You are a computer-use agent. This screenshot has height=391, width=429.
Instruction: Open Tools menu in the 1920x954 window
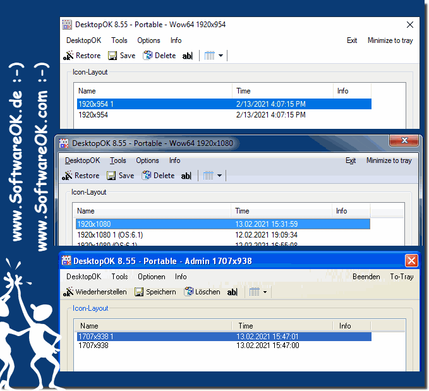click(x=119, y=40)
